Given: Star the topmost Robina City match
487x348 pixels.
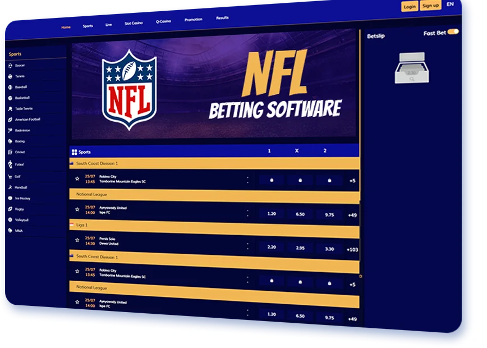Looking at the screenshot, I should [77, 178].
